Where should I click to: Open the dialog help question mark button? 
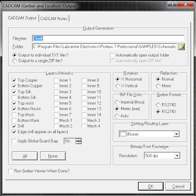173,4
